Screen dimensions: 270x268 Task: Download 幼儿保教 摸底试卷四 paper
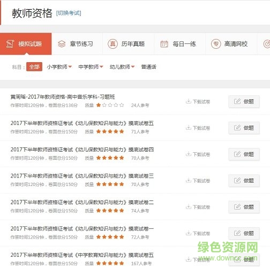(198, 154)
